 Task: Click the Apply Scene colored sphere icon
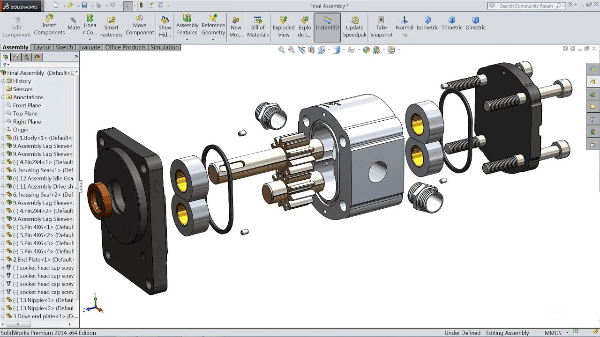[367, 50]
